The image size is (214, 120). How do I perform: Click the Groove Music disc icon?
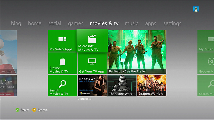pyautogui.click(x=211, y=62)
